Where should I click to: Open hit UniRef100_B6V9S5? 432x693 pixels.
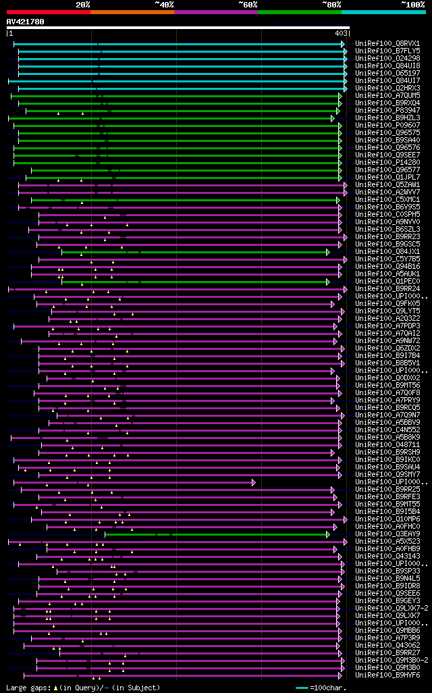click(387, 207)
